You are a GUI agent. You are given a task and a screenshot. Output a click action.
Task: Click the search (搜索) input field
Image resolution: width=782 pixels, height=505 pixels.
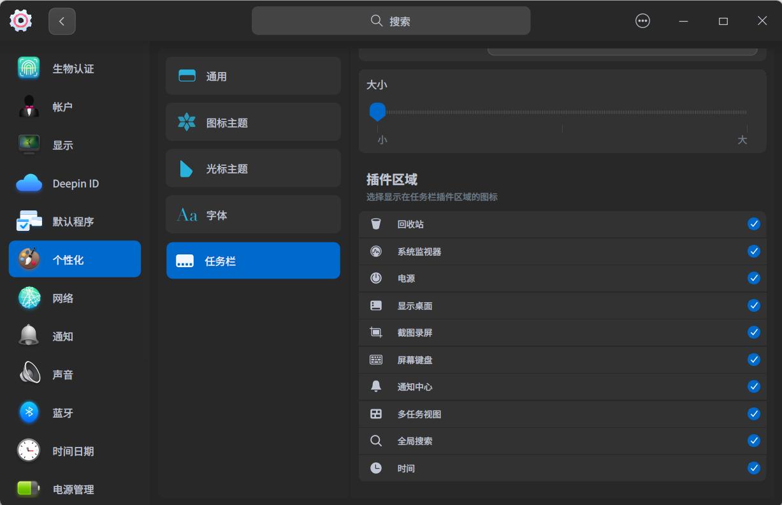click(391, 21)
